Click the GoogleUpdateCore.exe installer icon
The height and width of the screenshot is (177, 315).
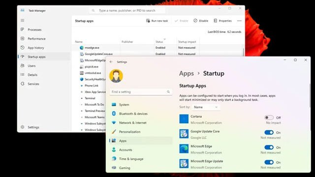click(82, 54)
